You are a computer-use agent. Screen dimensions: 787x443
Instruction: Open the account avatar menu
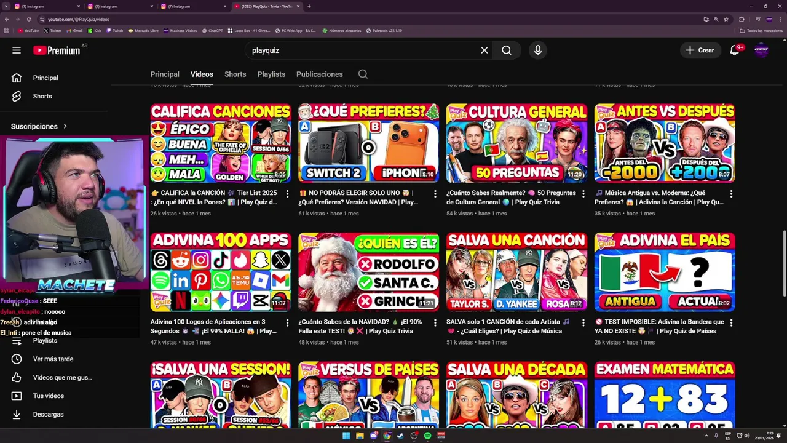coord(761,50)
